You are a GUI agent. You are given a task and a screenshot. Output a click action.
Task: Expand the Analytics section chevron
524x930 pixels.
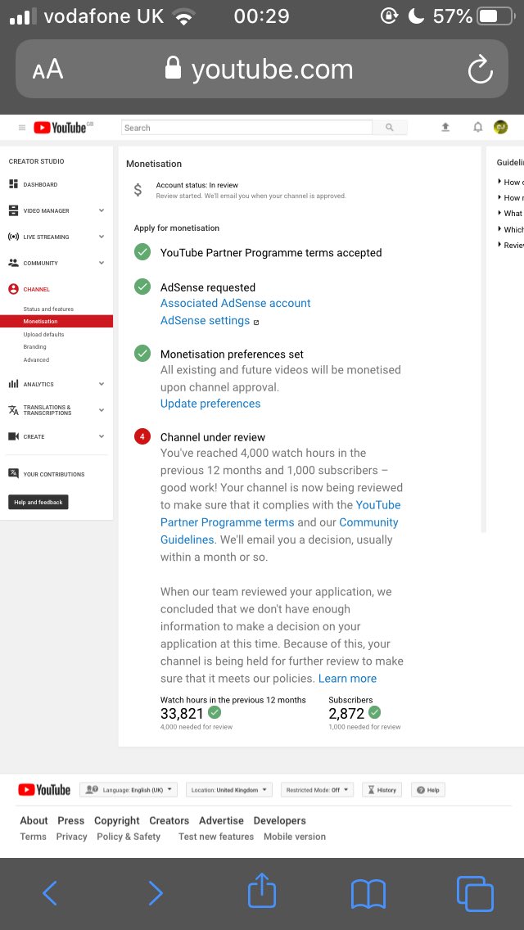pyautogui.click(x=102, y=384)
